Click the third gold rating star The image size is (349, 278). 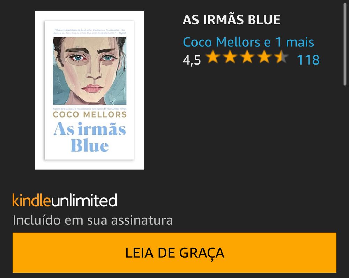[x=247, y=57]
